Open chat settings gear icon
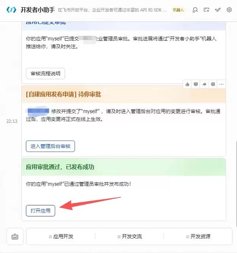 click(229, 10)
